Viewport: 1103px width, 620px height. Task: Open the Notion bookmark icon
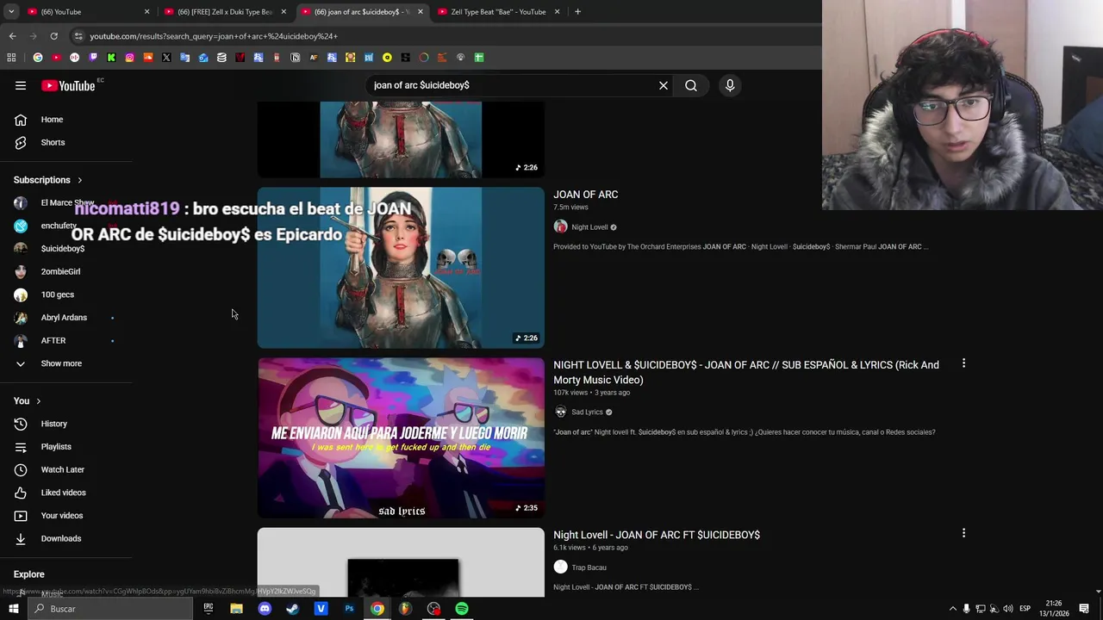click(295, 58)
